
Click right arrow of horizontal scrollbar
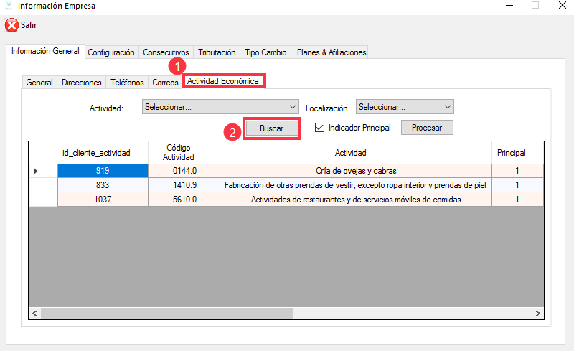coord(537,314)
